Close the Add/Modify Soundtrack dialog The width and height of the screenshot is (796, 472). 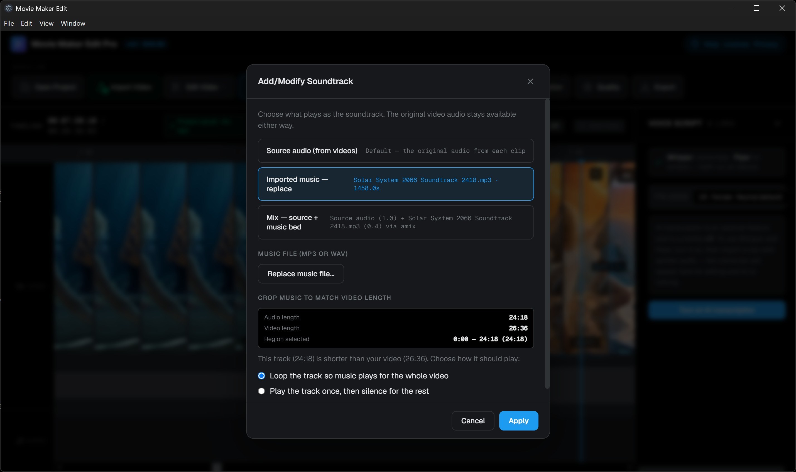click(x=530, y=81)
